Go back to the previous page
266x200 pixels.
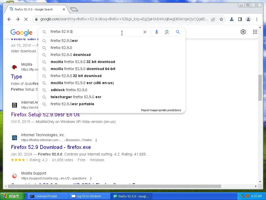9,19
